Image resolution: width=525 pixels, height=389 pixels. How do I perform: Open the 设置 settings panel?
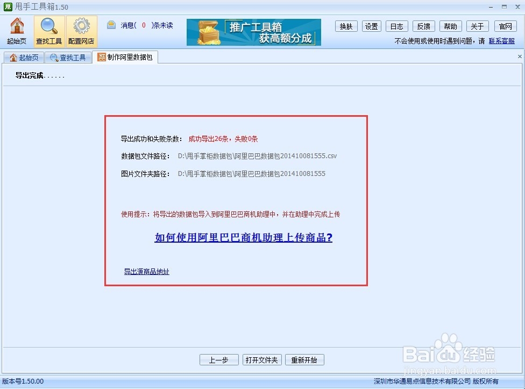(371, 26)
